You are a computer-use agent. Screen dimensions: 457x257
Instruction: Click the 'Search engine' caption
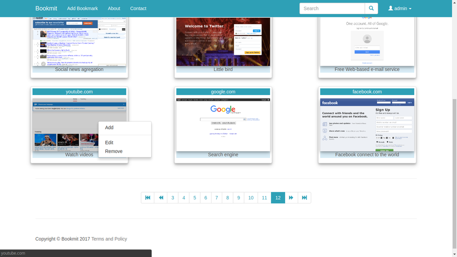(223, 155)
